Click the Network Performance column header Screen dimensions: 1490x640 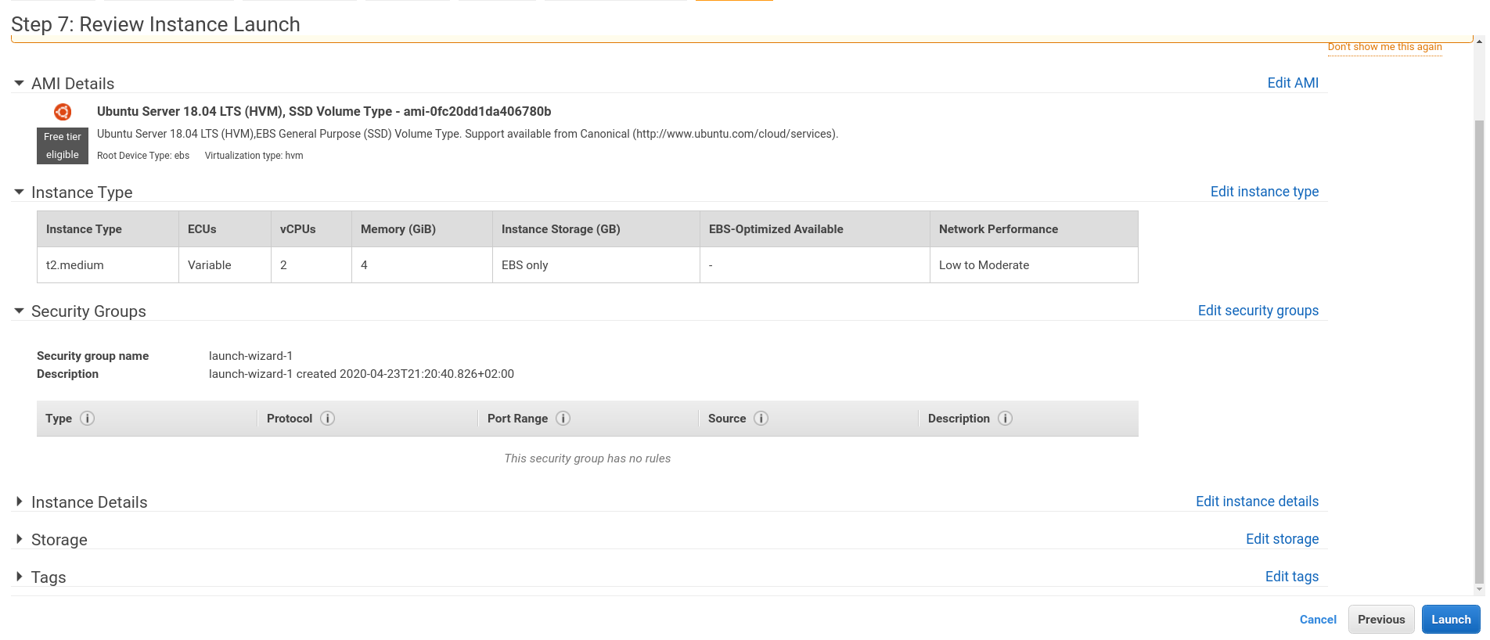tap(1034, 229)
